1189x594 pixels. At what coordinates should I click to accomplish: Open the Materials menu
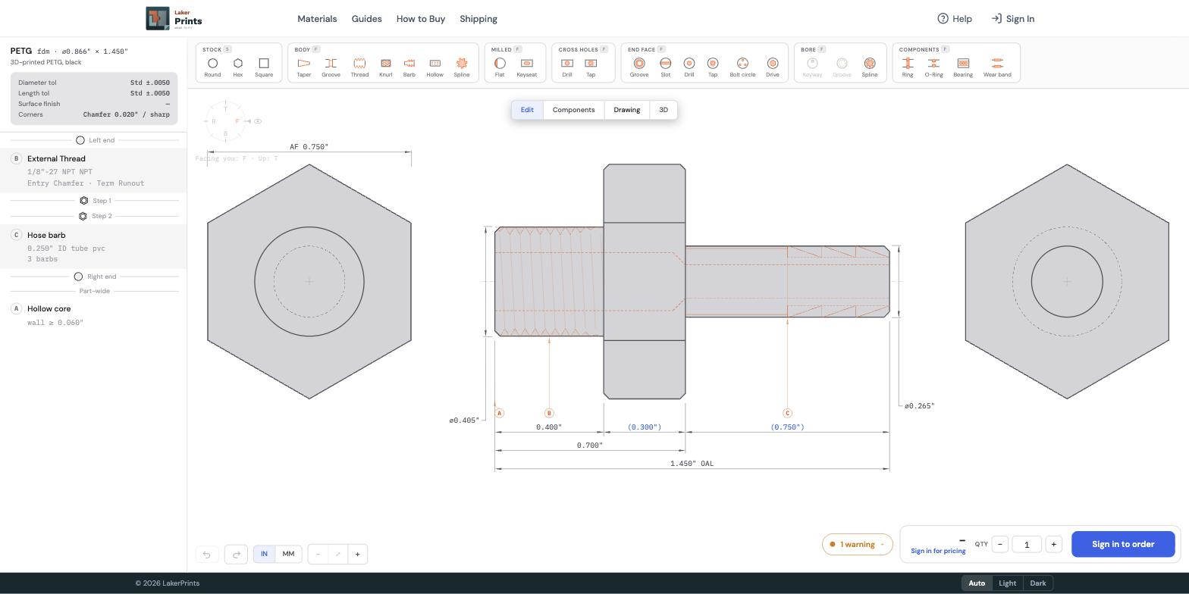[x=317, y=19]
